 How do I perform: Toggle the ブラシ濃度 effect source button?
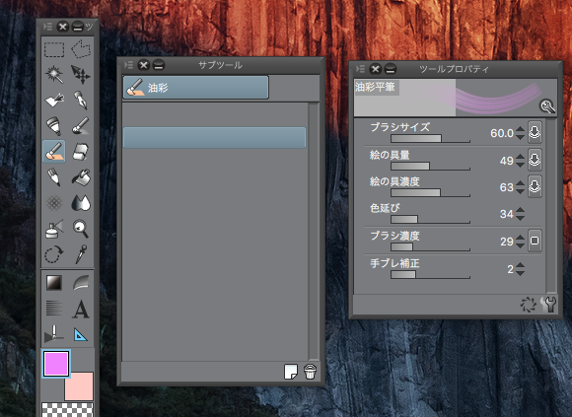pos(535,241)
